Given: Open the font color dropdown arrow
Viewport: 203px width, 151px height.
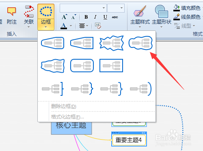Looking at the screenshot, I should coord(71,26).
